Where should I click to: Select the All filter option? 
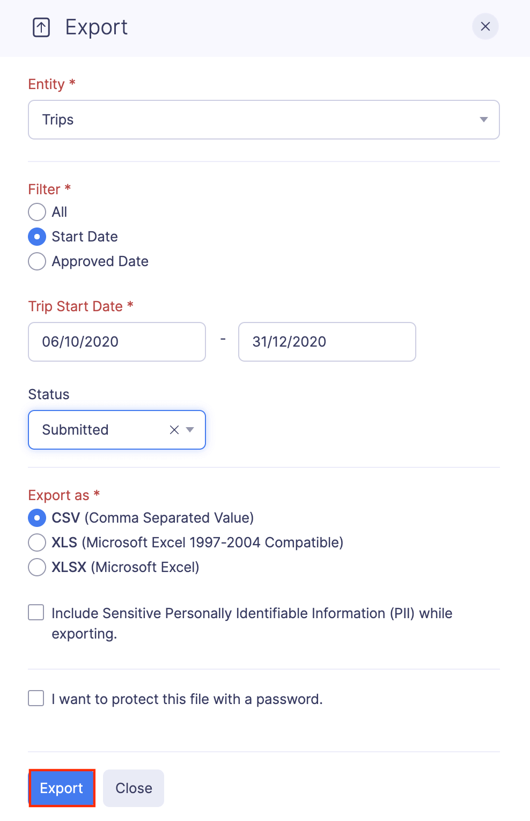[x=37, y=212]
